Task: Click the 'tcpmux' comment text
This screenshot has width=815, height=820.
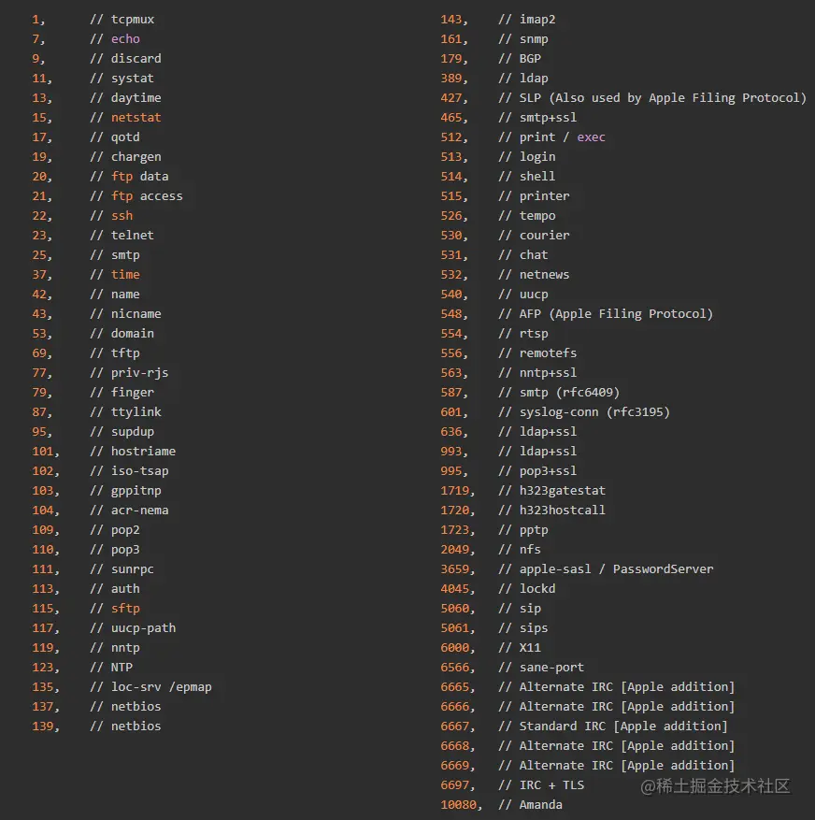Action: pos(133,20)
